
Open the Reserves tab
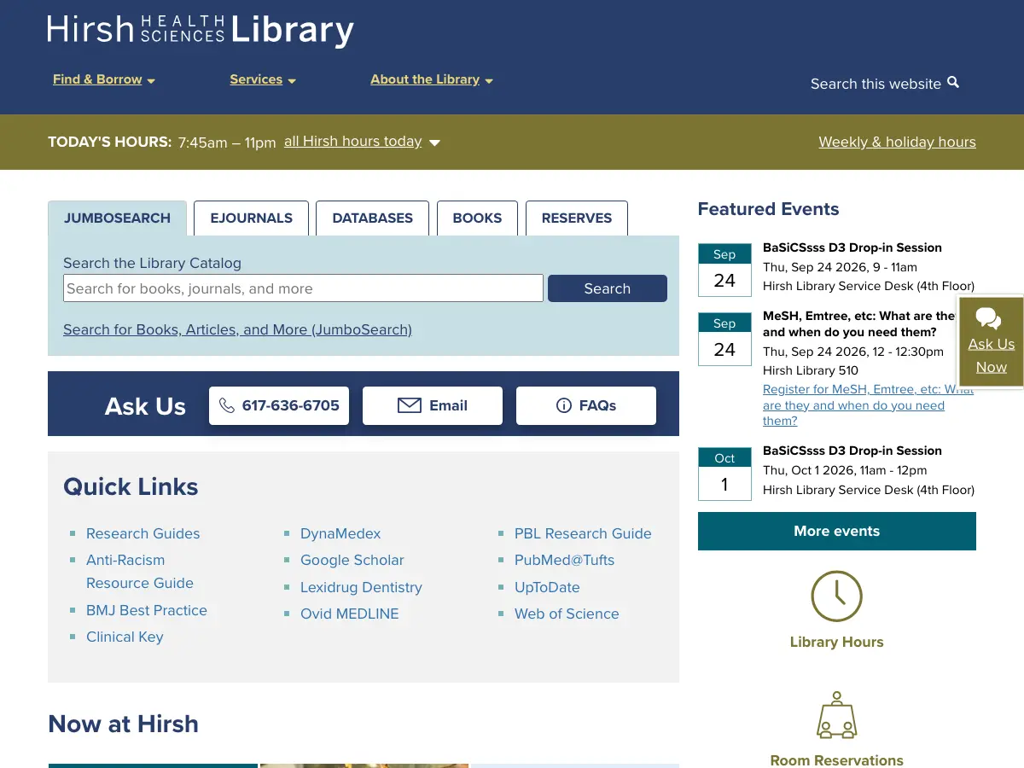pos(577,218)
